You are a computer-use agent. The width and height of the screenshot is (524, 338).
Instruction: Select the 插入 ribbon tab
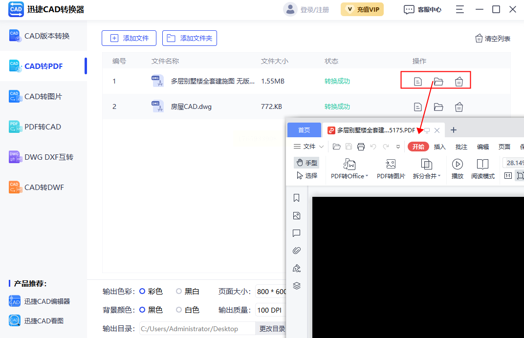pyautogui.click(x=439, y=147)
